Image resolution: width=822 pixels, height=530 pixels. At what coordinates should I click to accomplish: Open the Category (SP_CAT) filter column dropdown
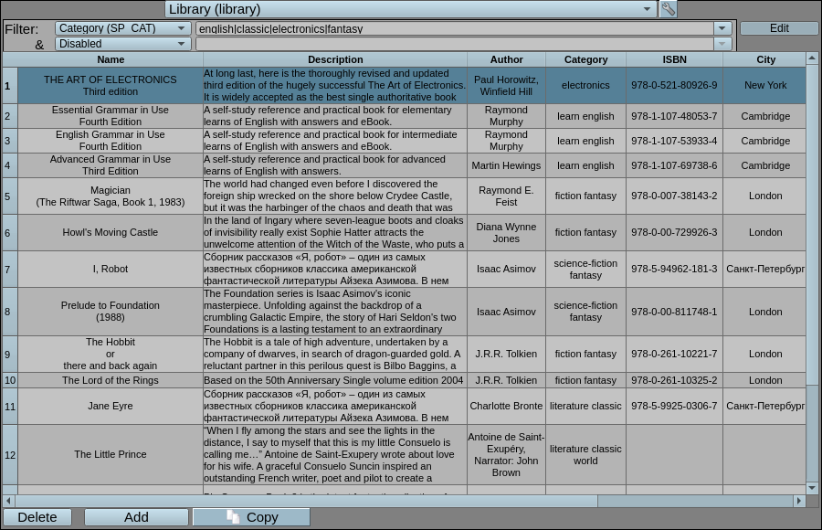click(x=122, y=28)
